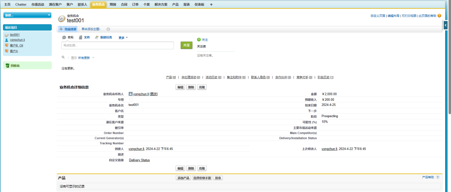
Task: Go to the 个案 tab
Action: (147, 5)
